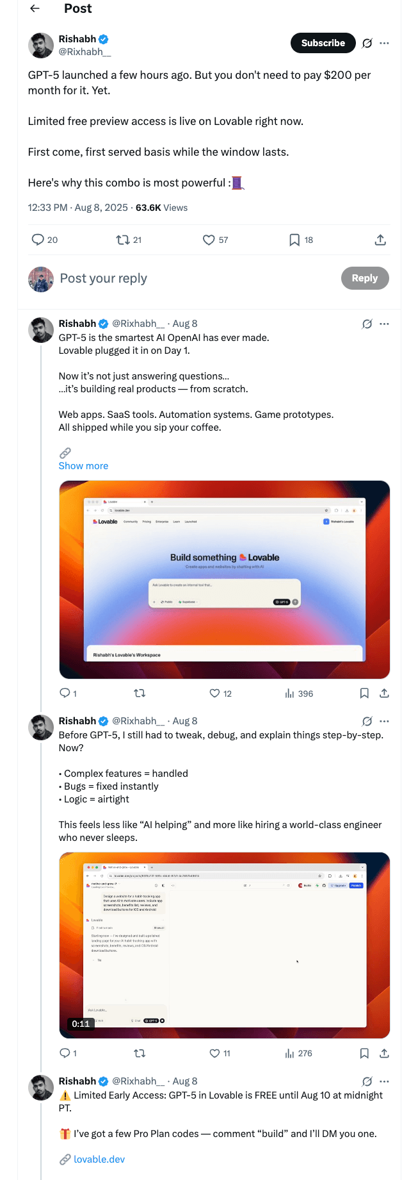The height and width of the screenshot is (1180, 402).
Task: Click the reply icon with 20 replies
Action: pos(38,240)
